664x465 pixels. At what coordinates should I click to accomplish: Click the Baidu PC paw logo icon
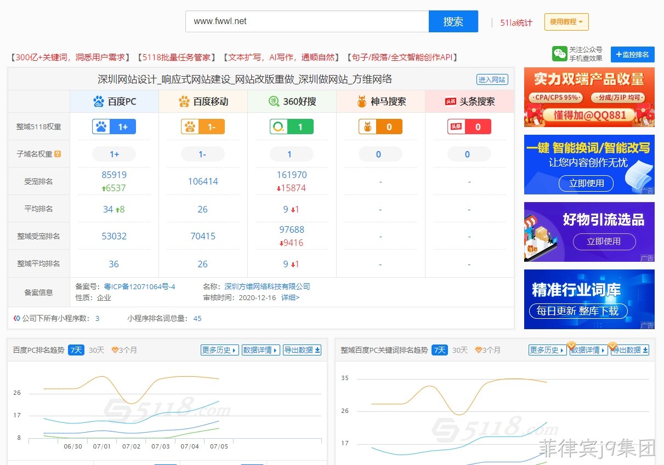pyautogui.click(x=99, y=101)
